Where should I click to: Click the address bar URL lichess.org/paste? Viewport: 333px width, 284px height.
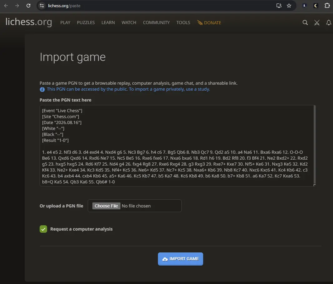[64, 6]
